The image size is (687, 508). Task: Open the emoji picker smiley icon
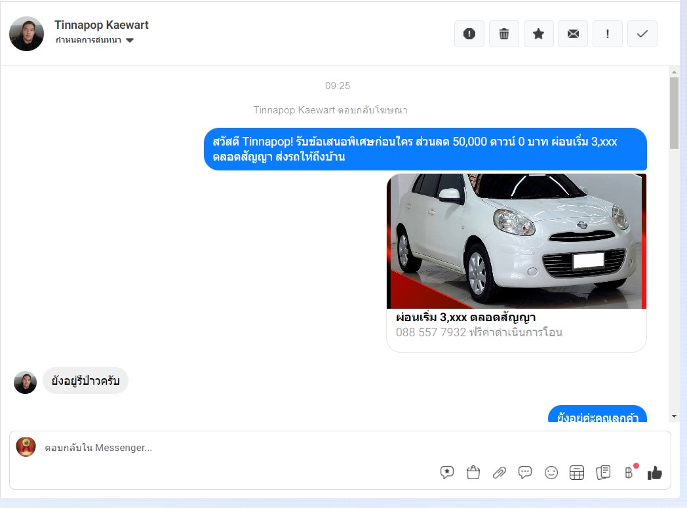pyautogui.click(x=551, y=473)
